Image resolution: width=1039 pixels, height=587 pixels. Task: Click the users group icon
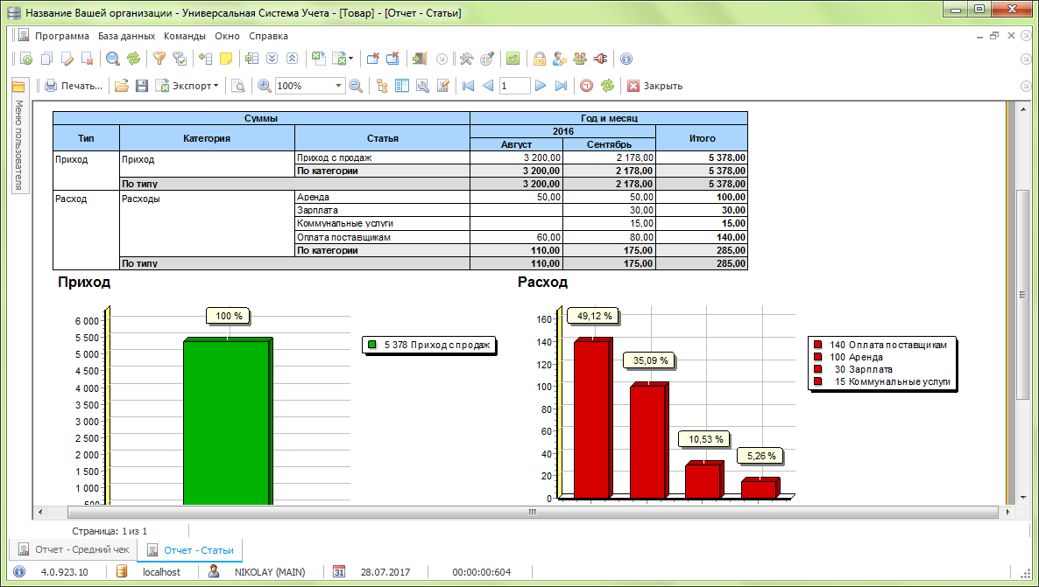click(x=580, y=59)
